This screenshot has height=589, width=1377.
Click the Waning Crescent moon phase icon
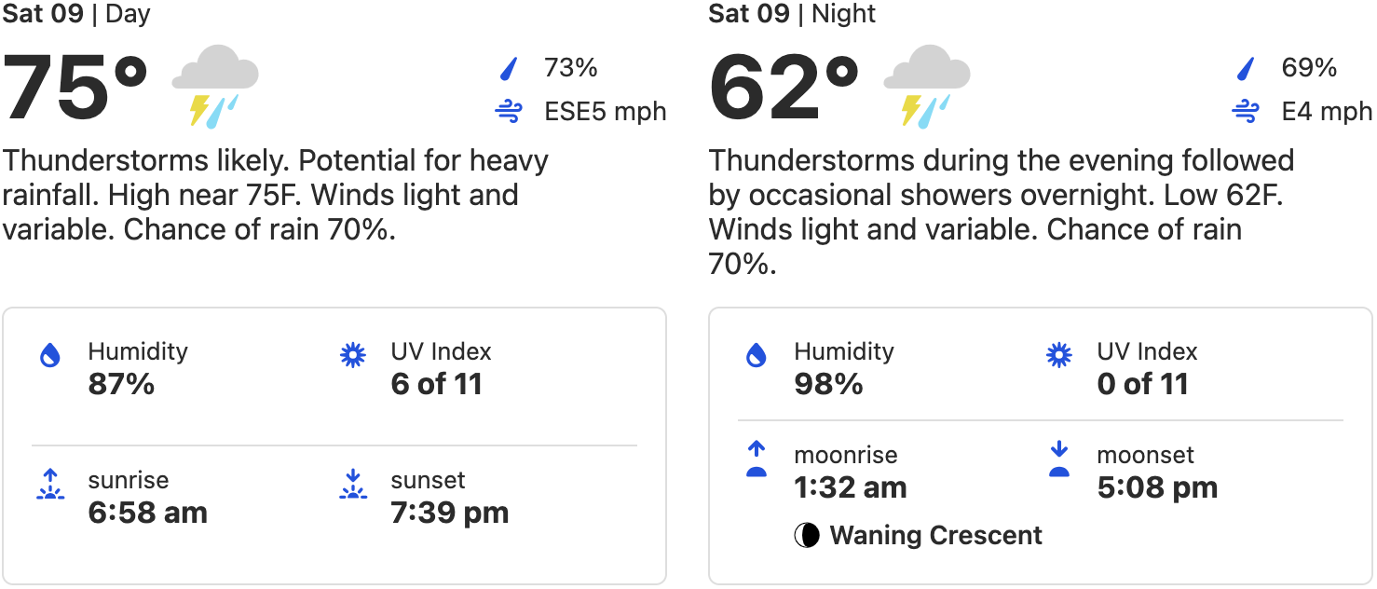click(x=807, y=536)
